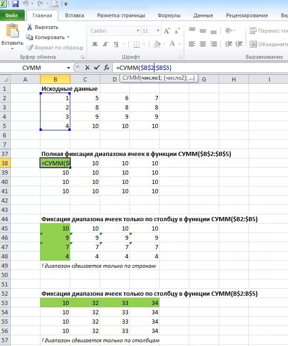
Task: Open the Файл tab
Action: click(x=12, y=15)
